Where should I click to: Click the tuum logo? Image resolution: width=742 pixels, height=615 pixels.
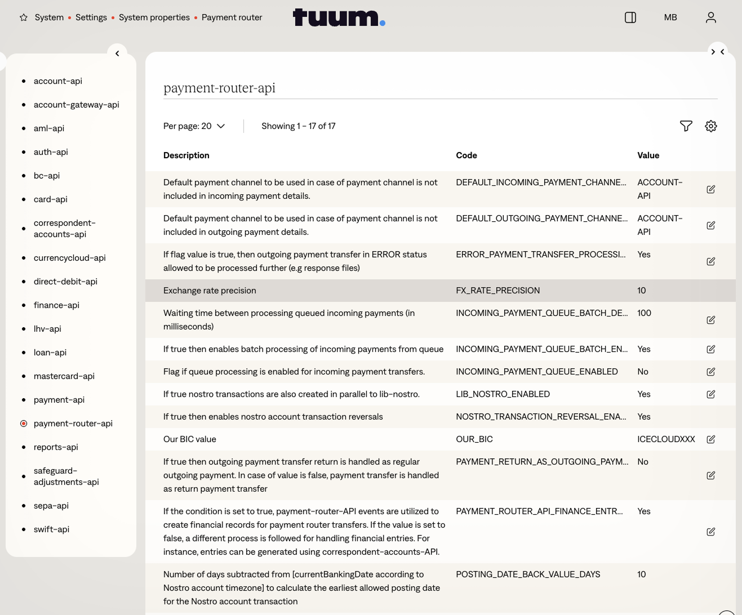click(339, 17)
